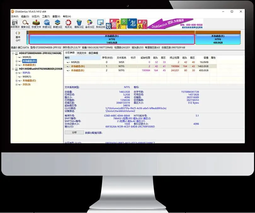Open the 分区(P) menu
The width and height of the screenshot is (255, 213).
click(36, 16)
